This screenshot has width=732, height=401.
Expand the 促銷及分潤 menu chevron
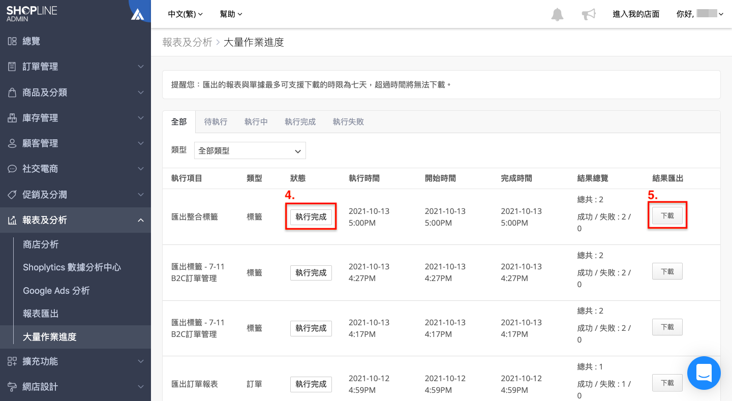click(x=141, y=195)
